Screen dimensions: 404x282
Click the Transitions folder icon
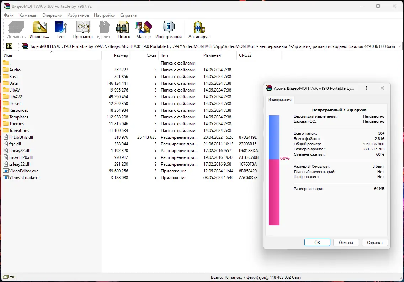[6, 130]
